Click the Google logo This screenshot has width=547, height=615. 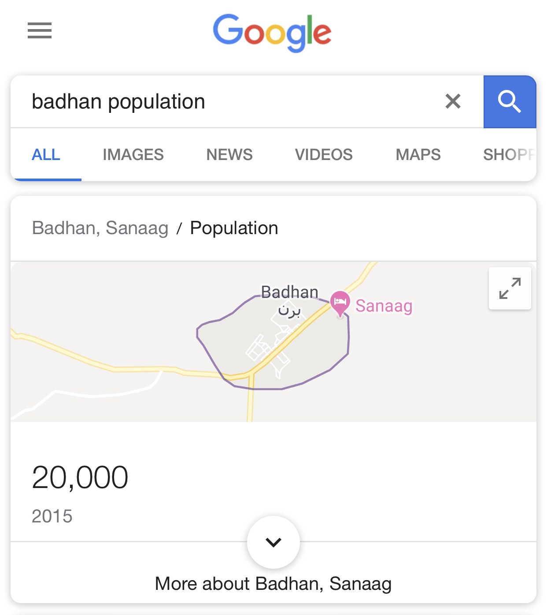[272, 33]
